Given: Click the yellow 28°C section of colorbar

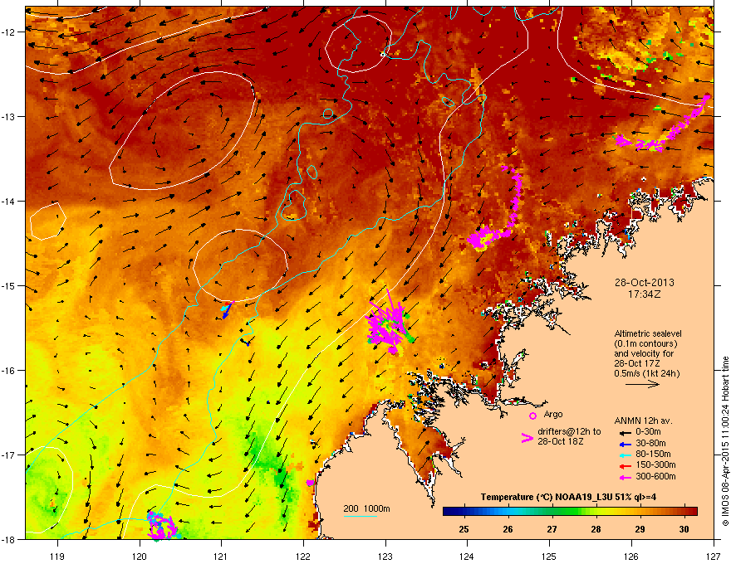Looking at the screenshot, I should coord(596,511).
